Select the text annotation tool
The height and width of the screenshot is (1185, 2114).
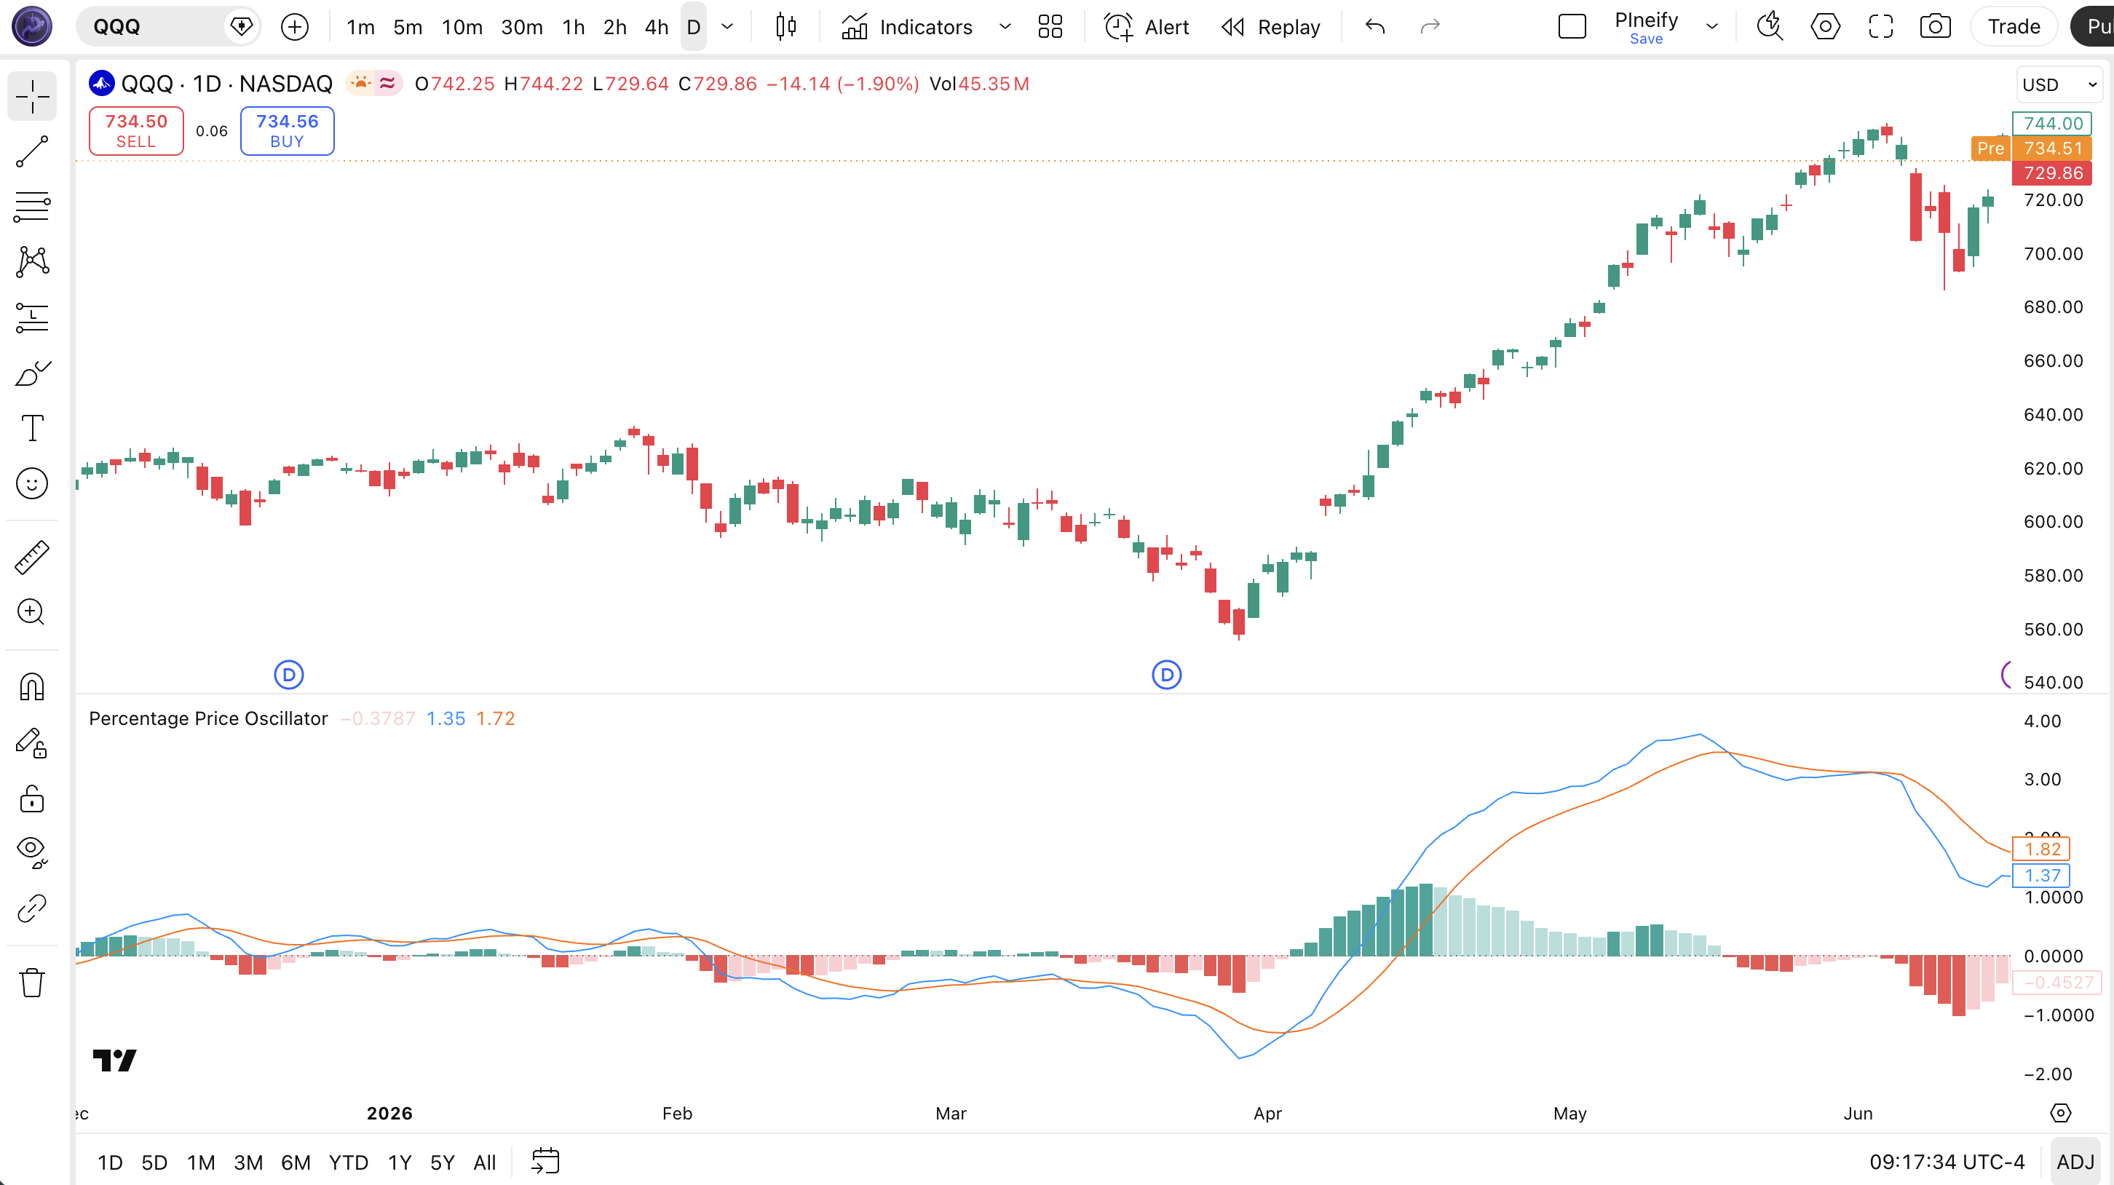pyautogui.click(x=32, y=427)
